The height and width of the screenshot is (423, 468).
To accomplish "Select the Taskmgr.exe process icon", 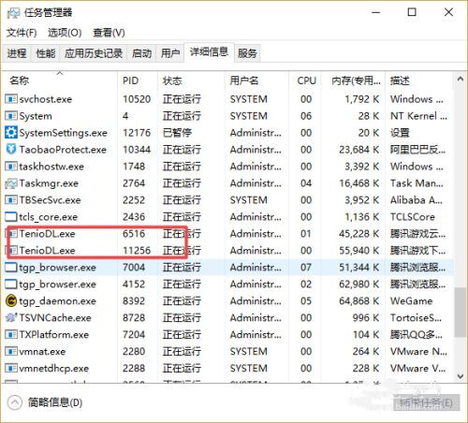I will [x=11, y=183].
